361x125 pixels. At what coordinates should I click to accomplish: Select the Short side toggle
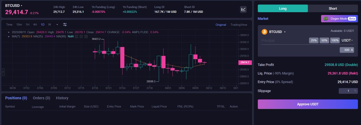[x=333, y=8]
